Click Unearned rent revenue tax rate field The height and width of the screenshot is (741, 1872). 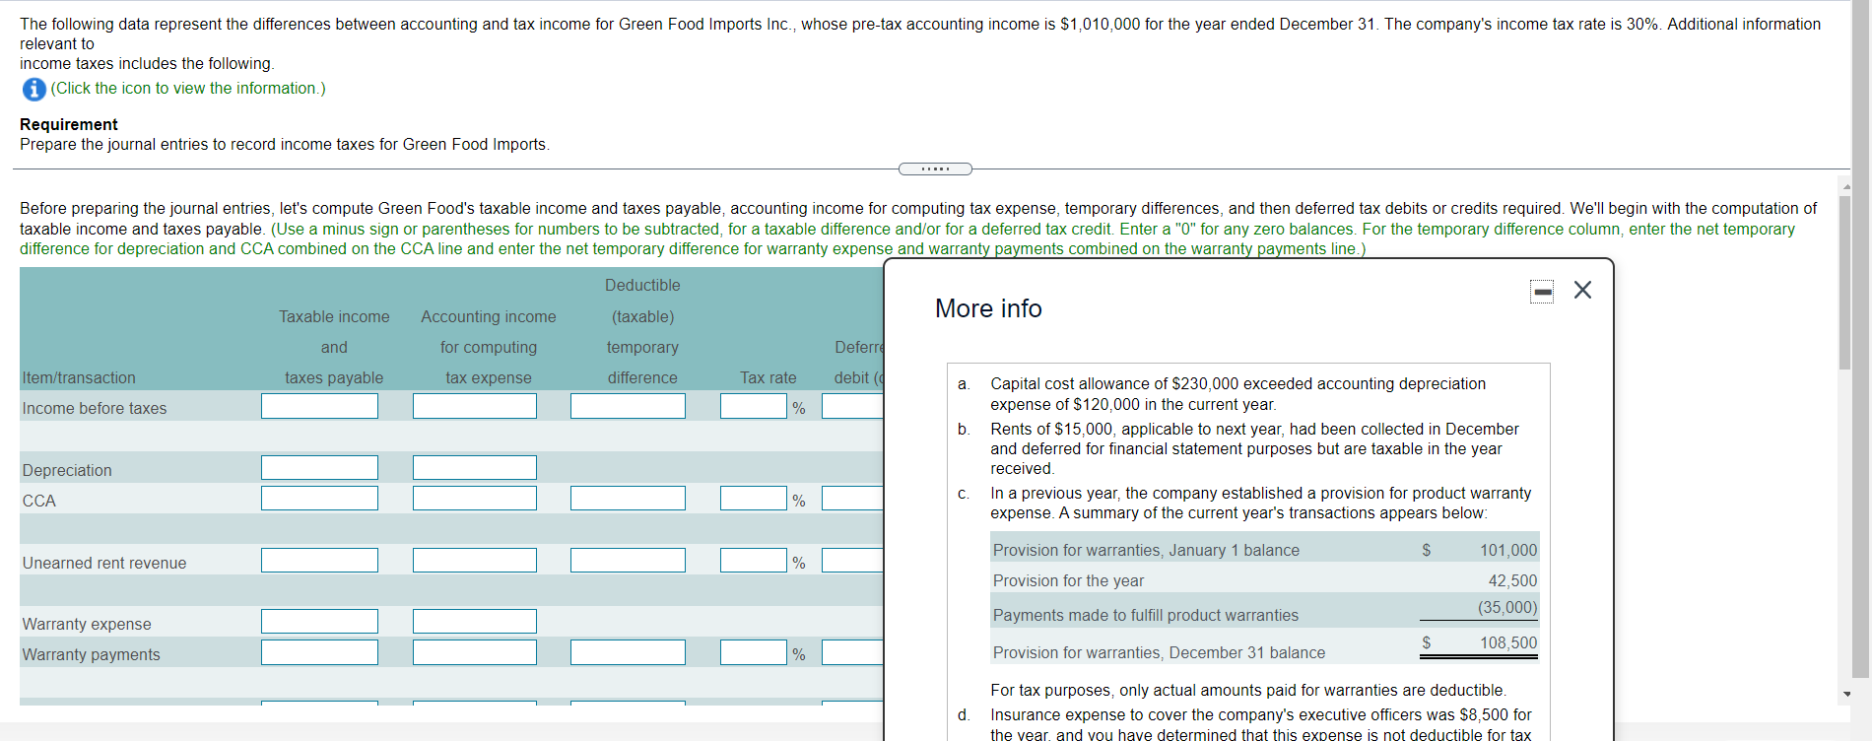[x=754, y=561]
